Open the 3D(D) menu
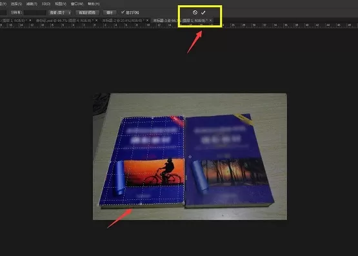This screenshot has height=256, width=358. pyautogui.click(x=46, y=4)
